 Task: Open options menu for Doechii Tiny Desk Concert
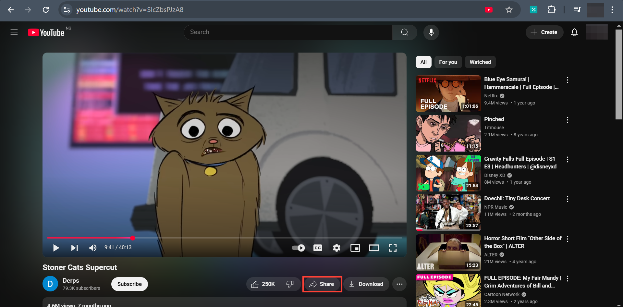point(568,199)
